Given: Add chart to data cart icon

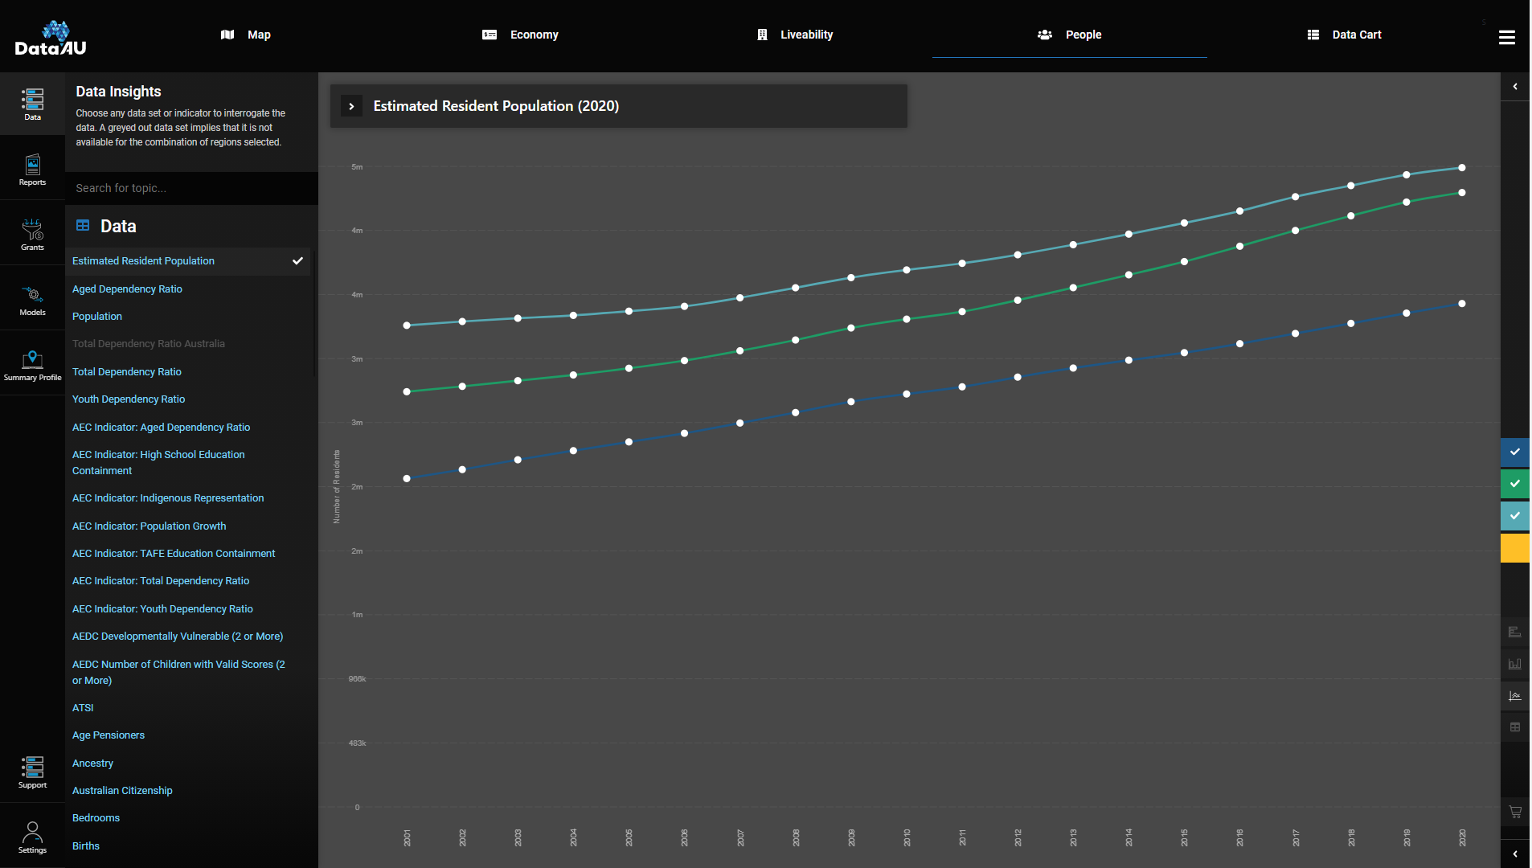Looking at the screenshot, I should (x=1514, y=812).
